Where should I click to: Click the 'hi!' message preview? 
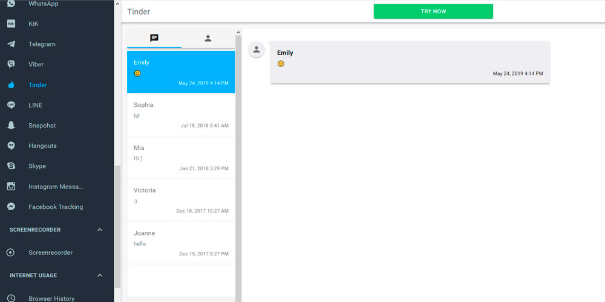pos(137,115)
